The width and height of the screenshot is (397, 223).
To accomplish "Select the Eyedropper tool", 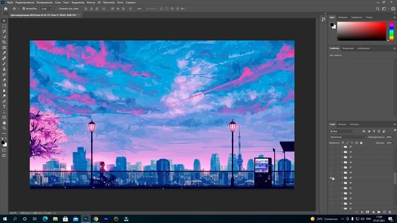I will [4, 53].
